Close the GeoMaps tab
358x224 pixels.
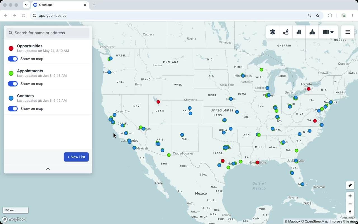coord(85,5)
